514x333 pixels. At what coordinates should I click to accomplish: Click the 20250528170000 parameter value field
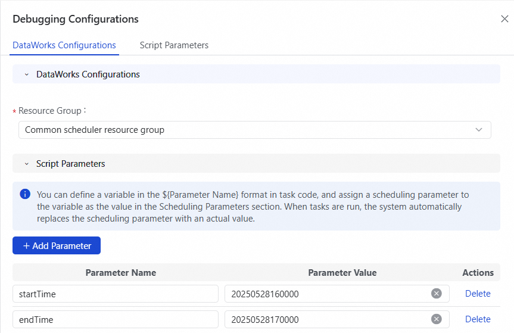(x=337, y=319)
